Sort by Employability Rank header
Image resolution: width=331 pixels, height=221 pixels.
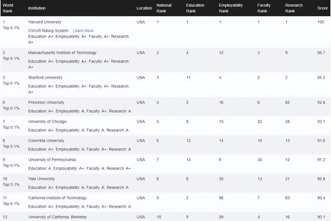coord(230,8)
